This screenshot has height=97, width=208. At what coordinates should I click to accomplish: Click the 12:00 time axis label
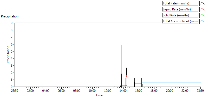[108, 91]
